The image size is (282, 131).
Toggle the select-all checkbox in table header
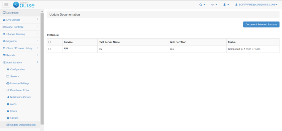pos(50,42)
